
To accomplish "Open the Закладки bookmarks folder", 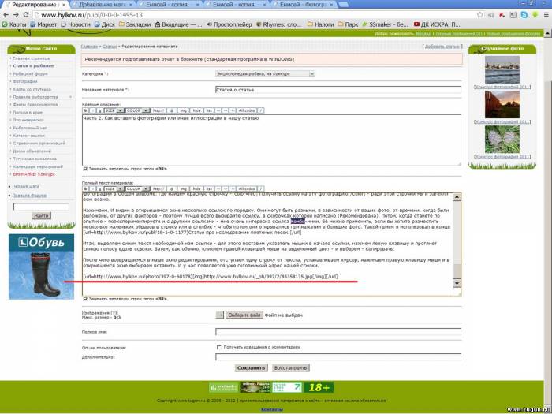I will (x=135, y=24).
